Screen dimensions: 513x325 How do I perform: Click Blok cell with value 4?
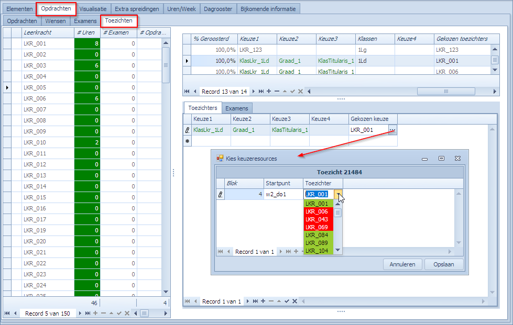tap(244, 194)
